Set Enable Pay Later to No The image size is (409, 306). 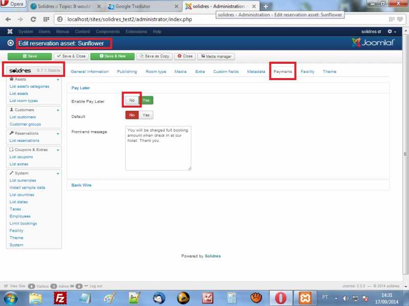point(132,100)
